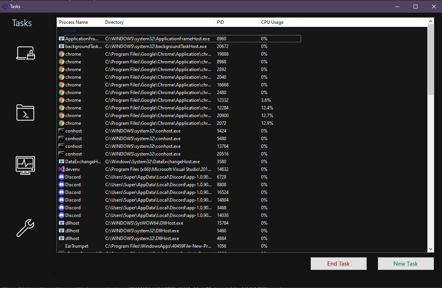Viewport: 442px width, 288px height.
Task: Click PID 20672 cell
Action: (x=223, y=46)
